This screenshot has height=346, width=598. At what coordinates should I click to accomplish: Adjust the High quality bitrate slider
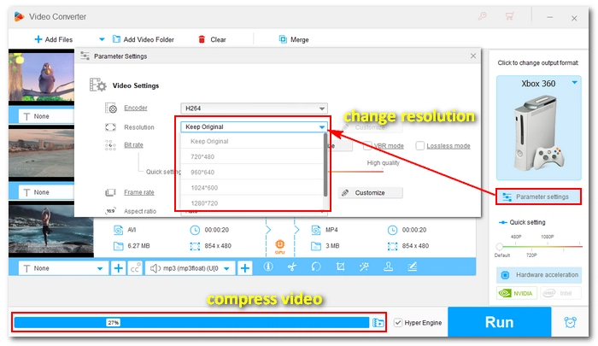click(x=356, y=172)
